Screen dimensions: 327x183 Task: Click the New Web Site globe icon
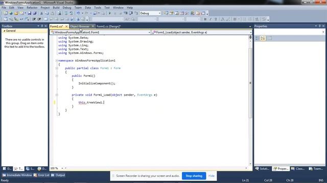point(11,13)
